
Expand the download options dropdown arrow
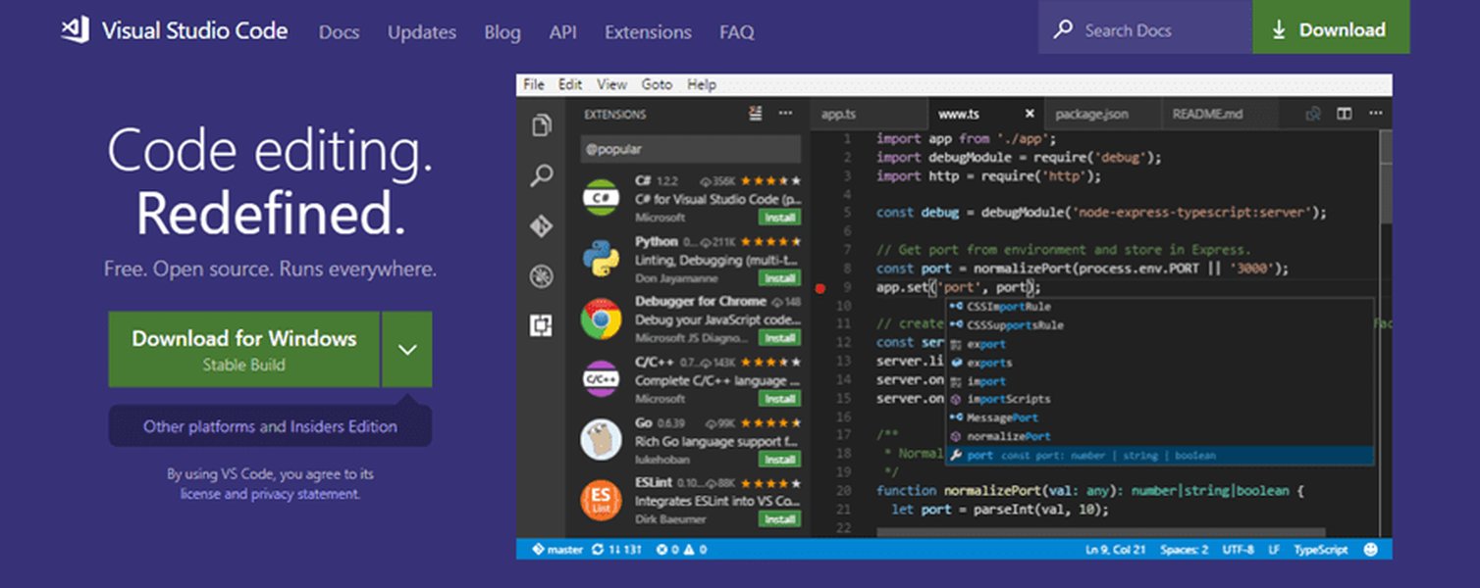(407, 349)
